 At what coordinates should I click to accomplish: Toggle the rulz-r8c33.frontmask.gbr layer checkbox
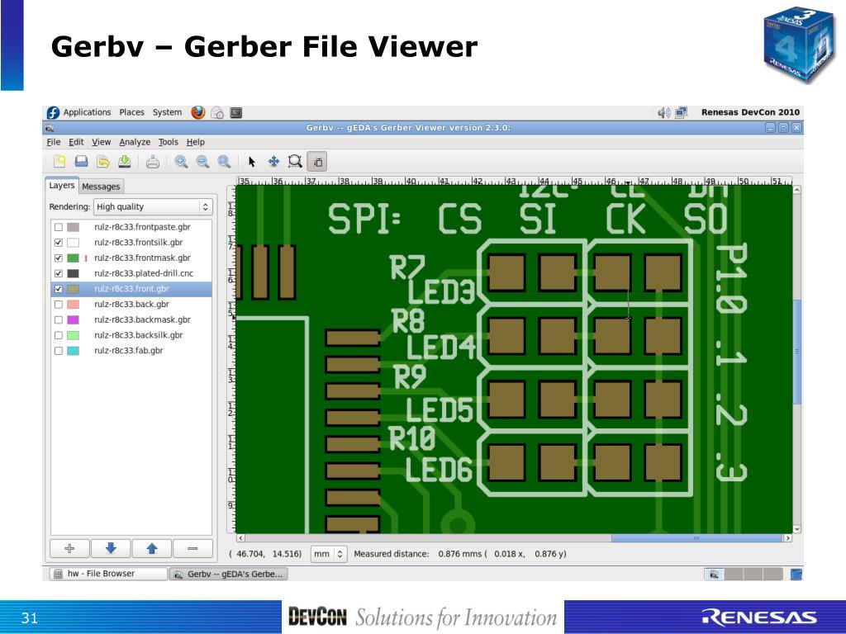tap(59, 258)
